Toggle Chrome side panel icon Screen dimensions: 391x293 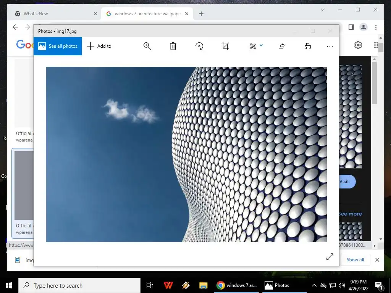point(351,27)
